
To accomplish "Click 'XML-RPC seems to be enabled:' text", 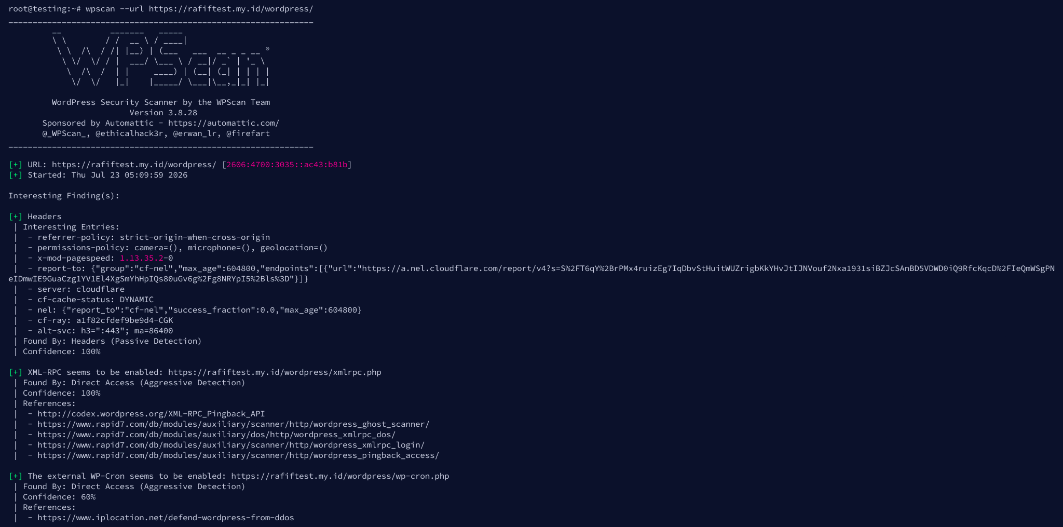I will 96,372.
